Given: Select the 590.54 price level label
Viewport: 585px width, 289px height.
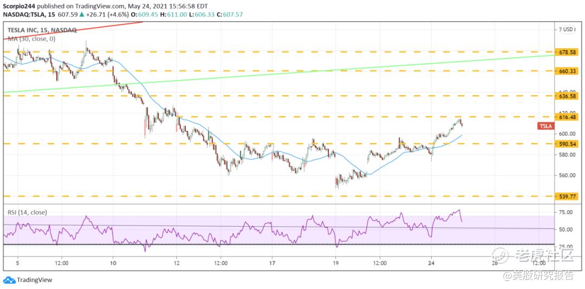Looking at the screenshot, I should tap(568, 143).
